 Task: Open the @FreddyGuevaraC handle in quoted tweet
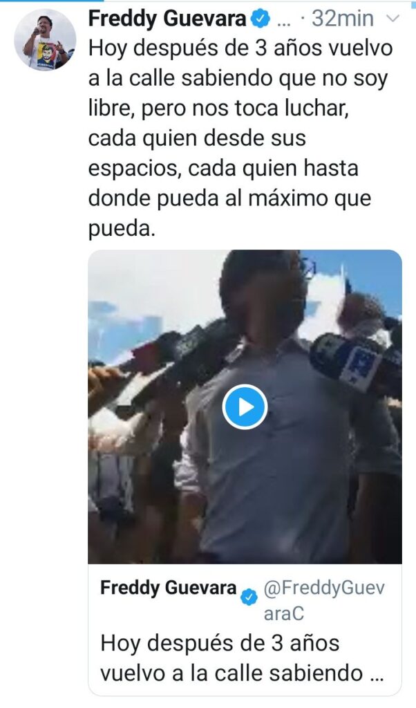tap(324, 601)
